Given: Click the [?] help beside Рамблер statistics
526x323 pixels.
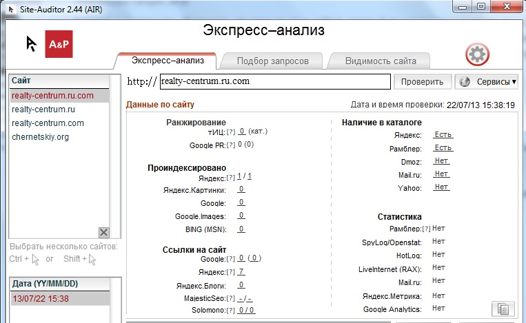Looking at the screenshot, I should tap(426, 229).
